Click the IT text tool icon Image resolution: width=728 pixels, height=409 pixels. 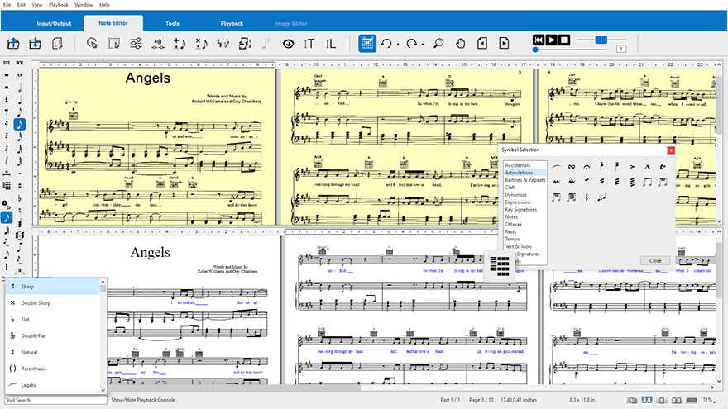point(309,44)
